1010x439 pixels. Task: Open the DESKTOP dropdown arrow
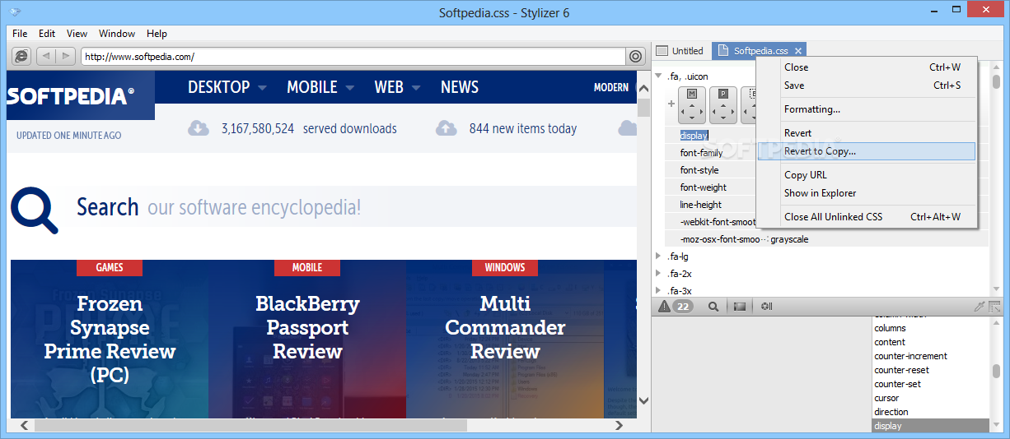[262, 87]
